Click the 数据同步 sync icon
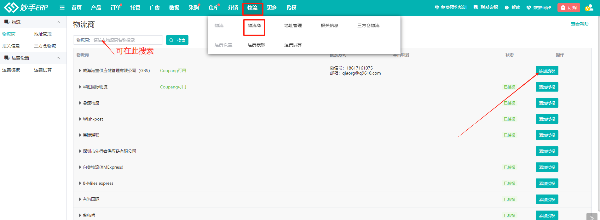The width and height of the screenshot is (600, 220). tap(529, 8)
